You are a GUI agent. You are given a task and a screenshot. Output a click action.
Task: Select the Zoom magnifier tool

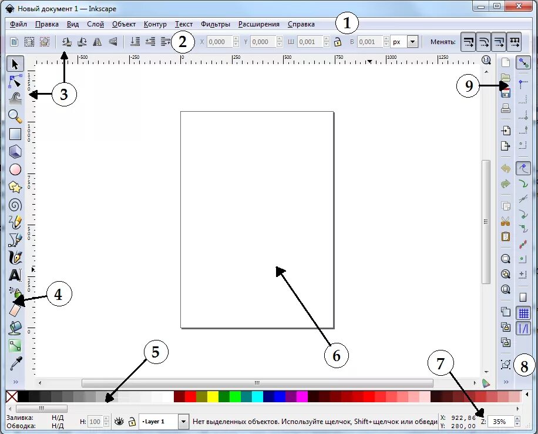click(15, 116)
